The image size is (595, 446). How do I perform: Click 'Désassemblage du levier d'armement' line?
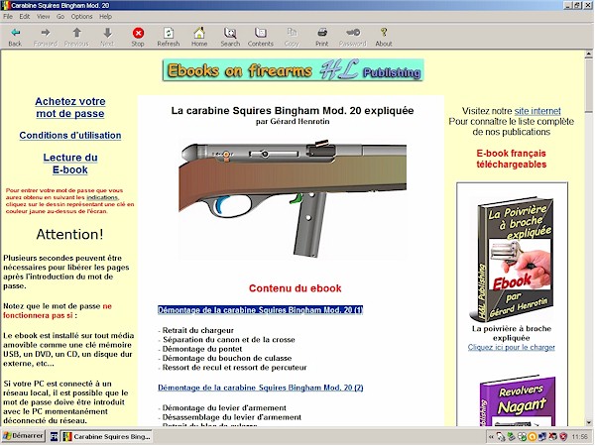coord(231,417)
